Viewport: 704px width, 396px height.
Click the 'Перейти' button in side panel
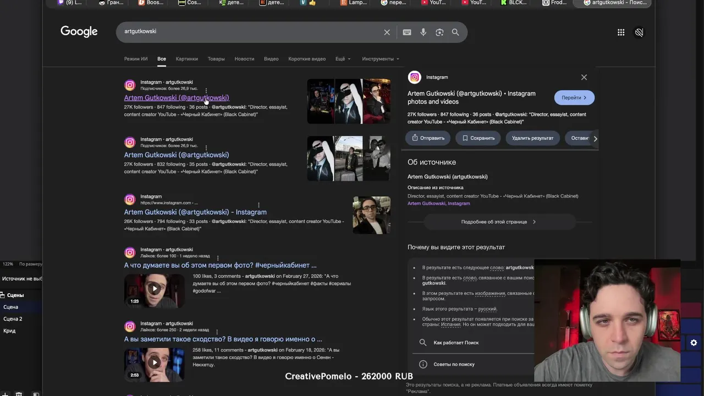(574, 97)
